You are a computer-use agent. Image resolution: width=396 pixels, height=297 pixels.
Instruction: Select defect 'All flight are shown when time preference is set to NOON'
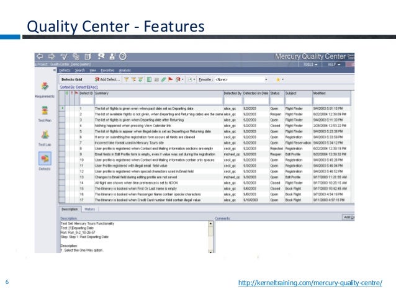136,183
